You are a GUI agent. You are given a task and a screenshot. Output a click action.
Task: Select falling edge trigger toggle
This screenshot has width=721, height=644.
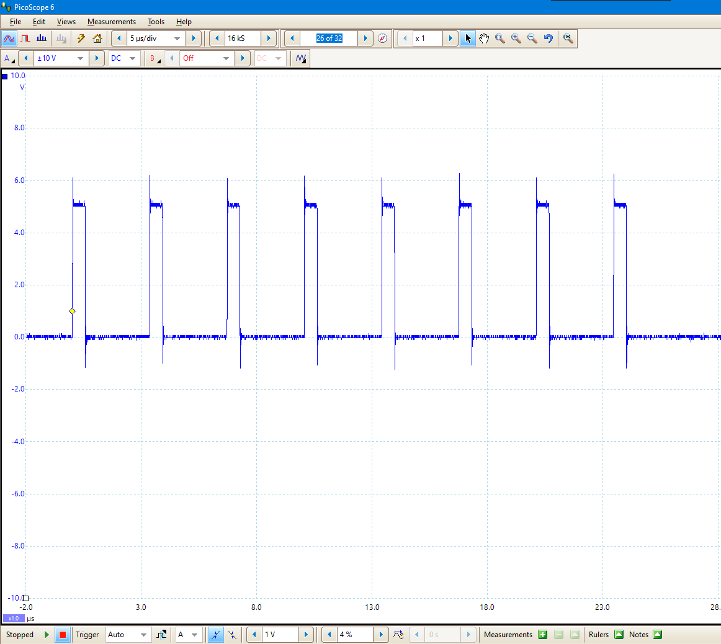[x=232, y=635]
